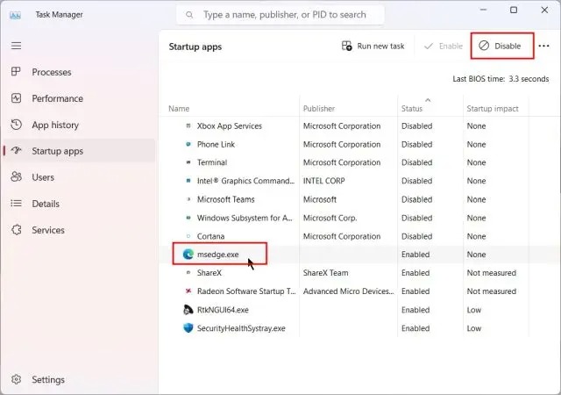Screen dimensions: 561x395
Task: Toggle Status column sort arrow
Action: tap(428, 100)
